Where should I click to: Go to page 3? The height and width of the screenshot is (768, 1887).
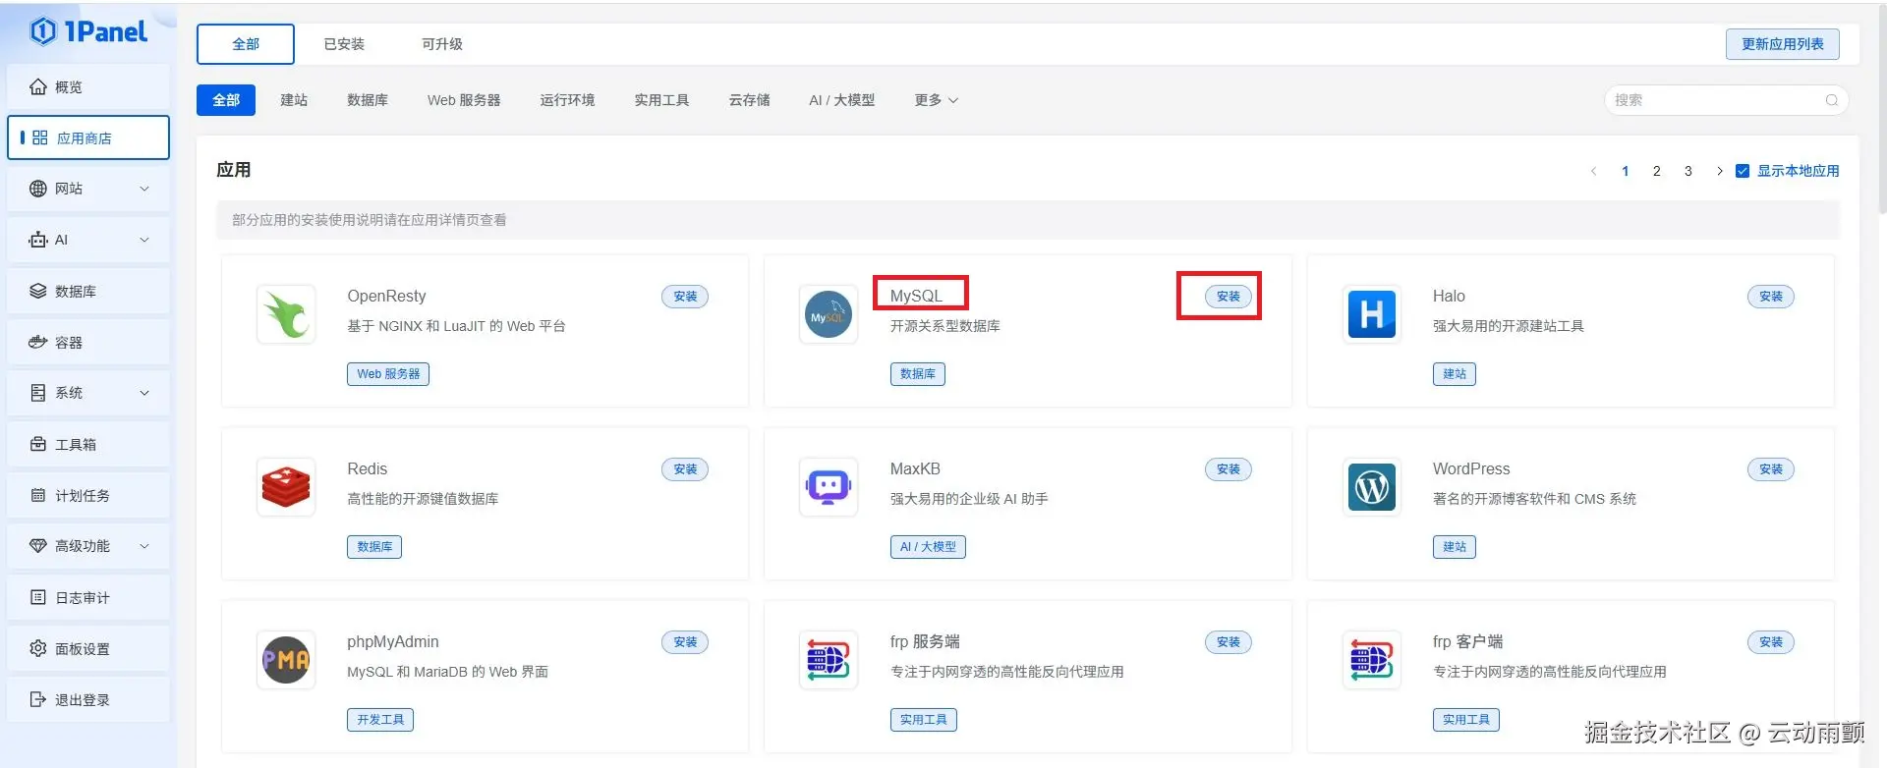coord(1688,171)
